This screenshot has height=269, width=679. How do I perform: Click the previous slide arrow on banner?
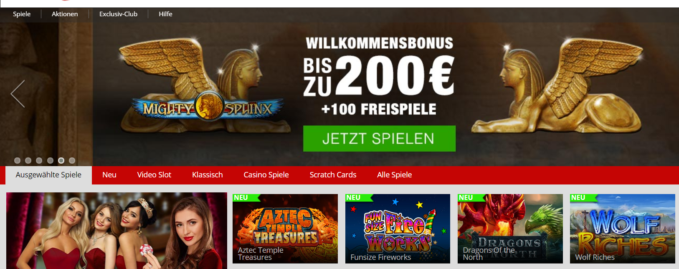(x=18, y=94)
